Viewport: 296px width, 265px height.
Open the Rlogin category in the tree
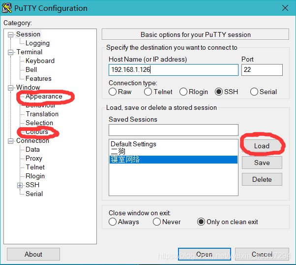click(35, 176)
